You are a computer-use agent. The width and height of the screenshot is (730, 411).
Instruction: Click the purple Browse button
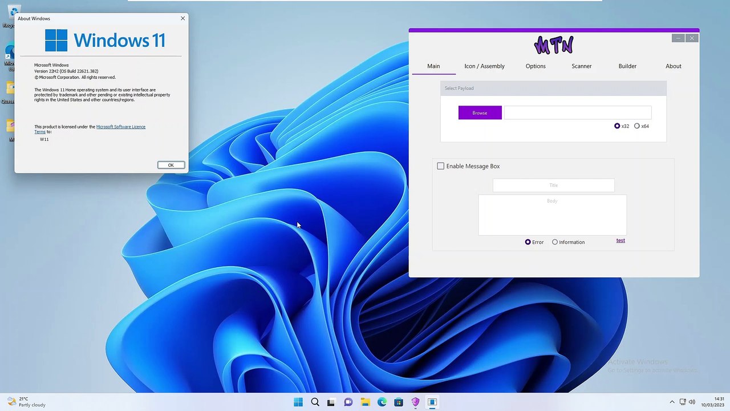(480, 112)
